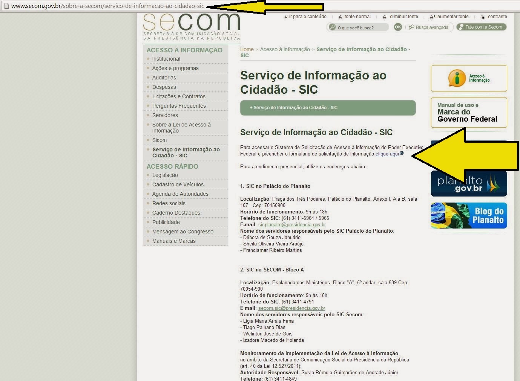
Task: Open 'Cadastro de Veículos' in the sidebar
Action: 178,184
